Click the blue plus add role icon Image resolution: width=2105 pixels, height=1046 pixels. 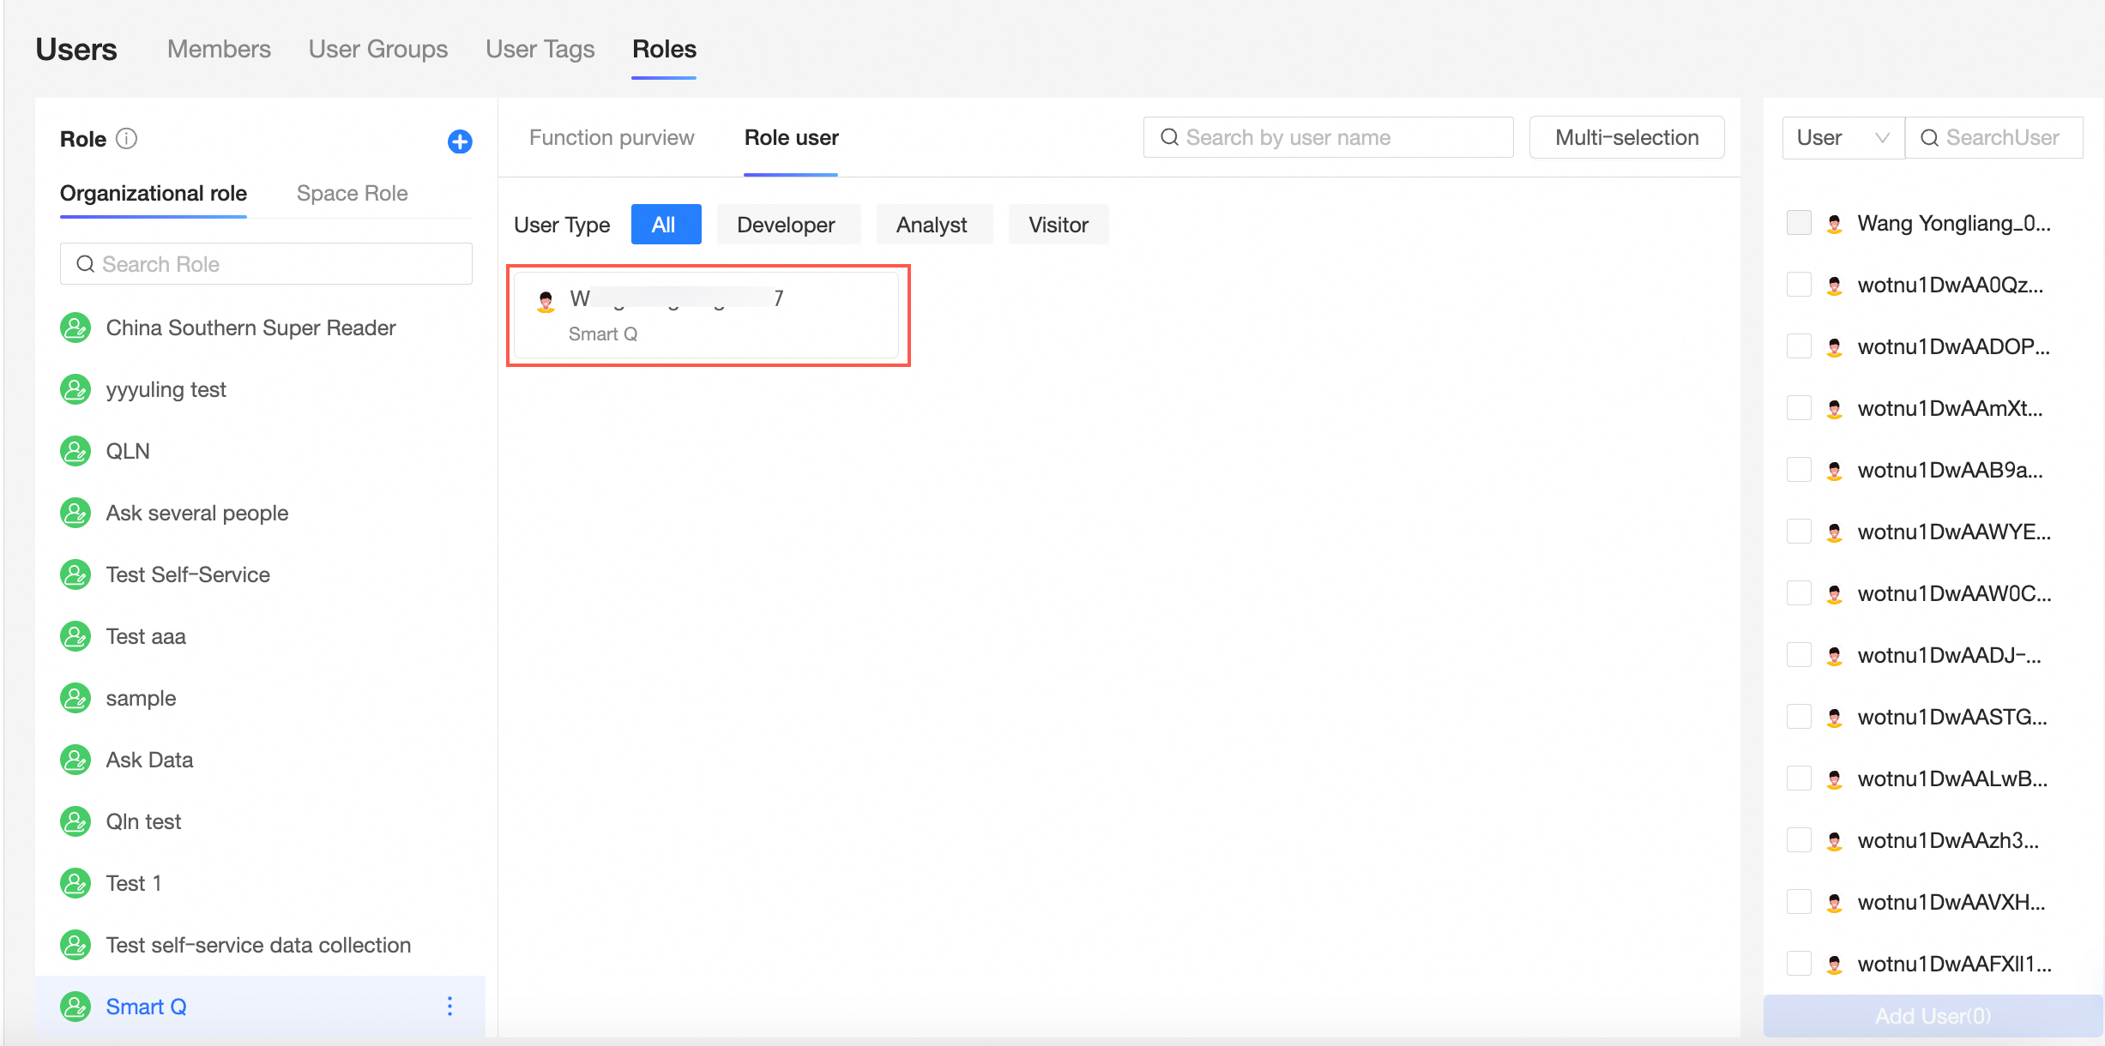pyautogui.click(x=460, y=141)
